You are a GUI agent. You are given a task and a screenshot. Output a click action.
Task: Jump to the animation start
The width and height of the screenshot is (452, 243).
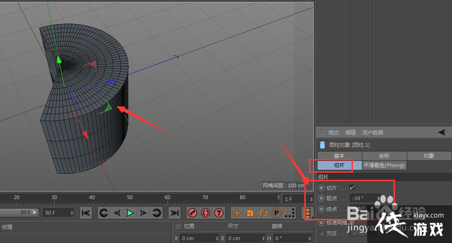(86, 213)
